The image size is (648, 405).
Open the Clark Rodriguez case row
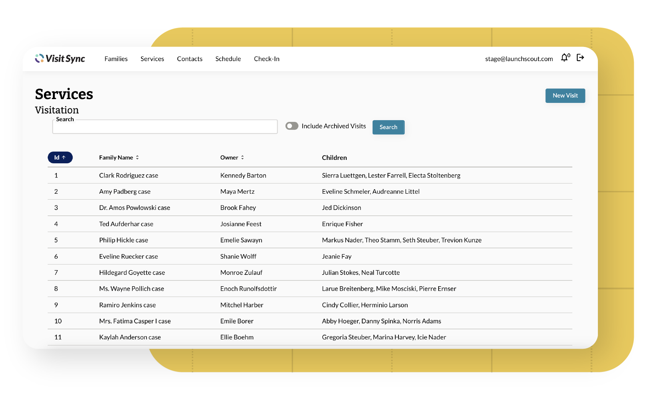[128, 175]
